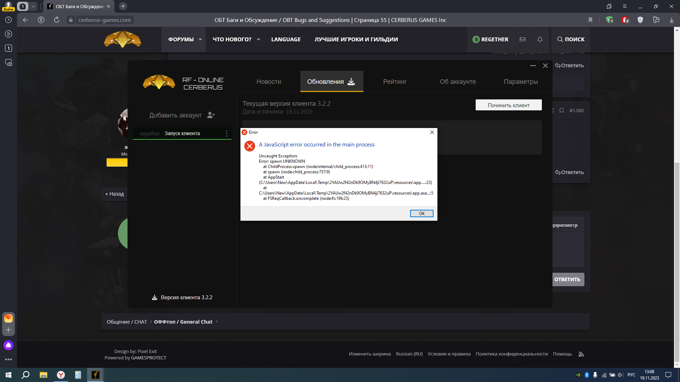This screenshot has height=382, width=680.
Task: Click the ОТВЕТИТЬ submit button
Action: click(x=568, y=279)
